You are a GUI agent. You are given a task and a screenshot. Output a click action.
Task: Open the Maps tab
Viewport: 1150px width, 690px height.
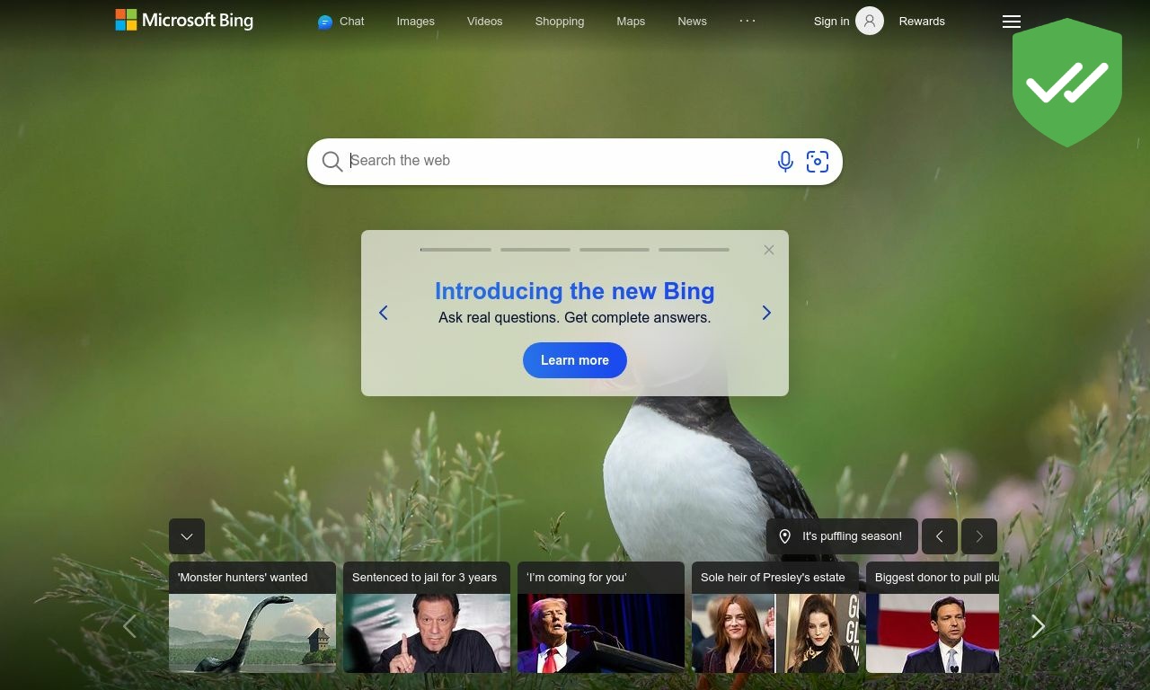pos(631,22)
